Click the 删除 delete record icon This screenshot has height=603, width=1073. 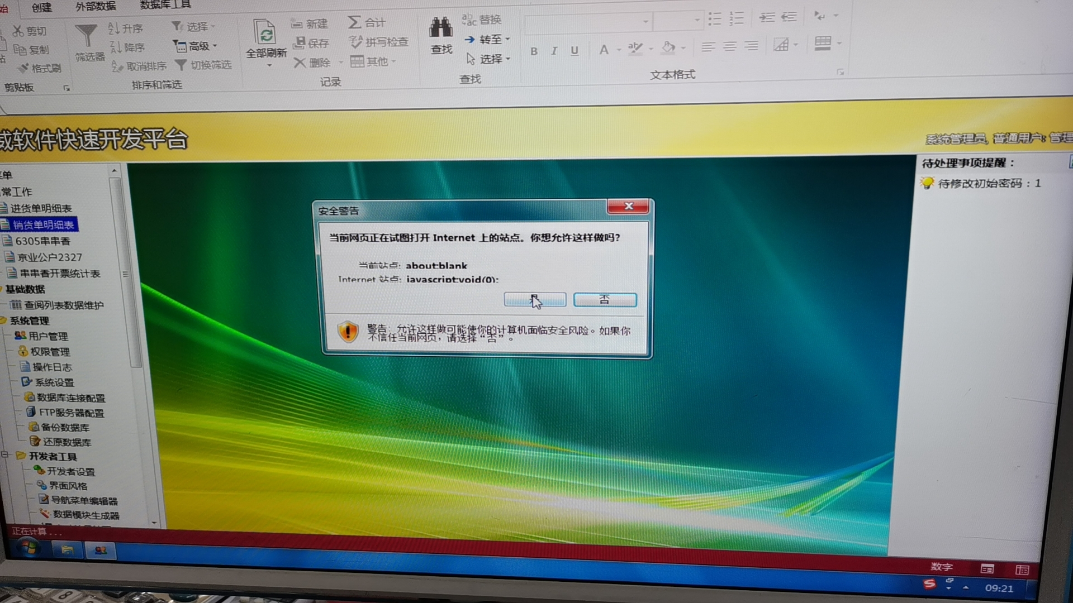300,63
